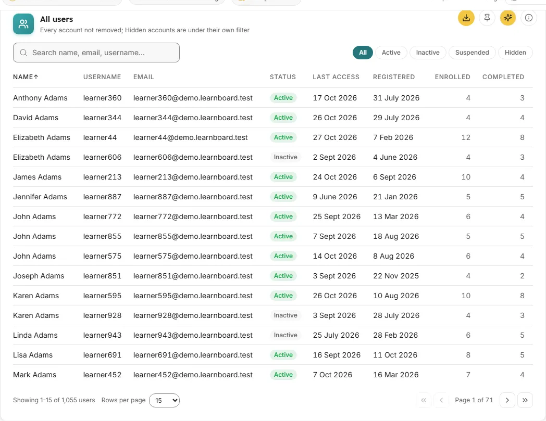This screenshot has height=421, width=546.
Task: Click the search magnifier icon
Action: [x=23, y=53]
